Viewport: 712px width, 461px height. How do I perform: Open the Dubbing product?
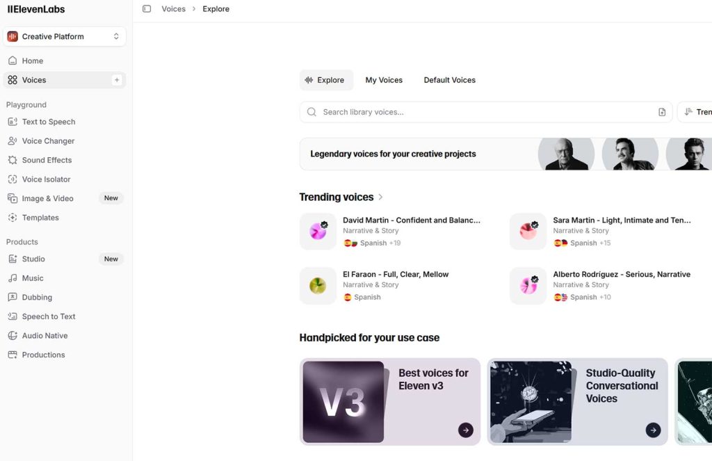point(65,297)
